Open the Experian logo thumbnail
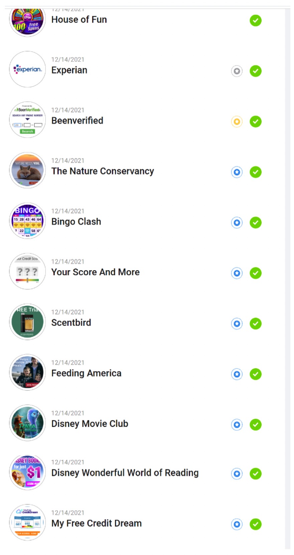Screen dimensions: 294x555 pos(27,70)
